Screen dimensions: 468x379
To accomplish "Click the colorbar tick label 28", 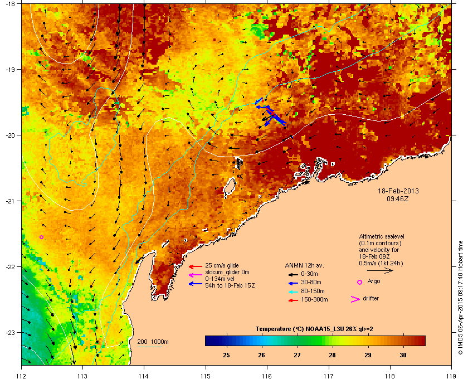I will click(332, 355).
